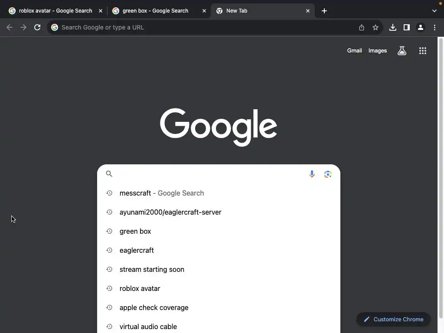The height and width of the screenshot is (333, 444).
Task: Expand the tab search chevron
Action: 434,11
